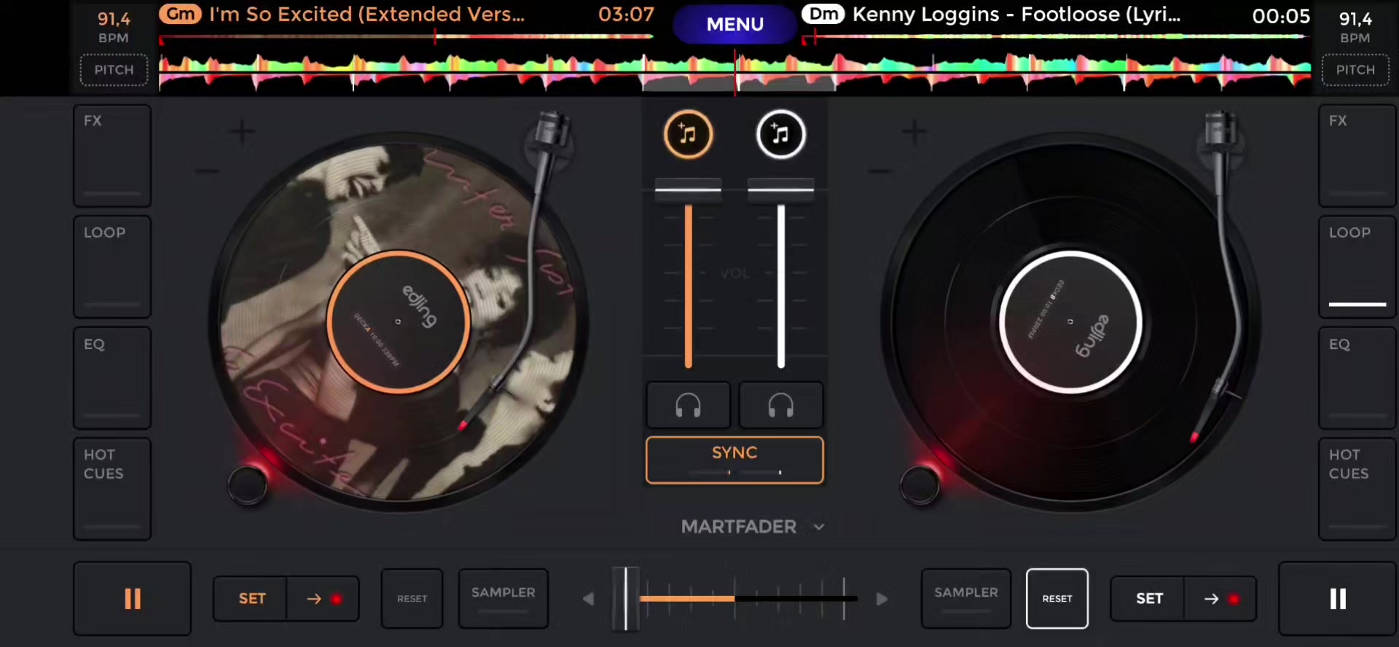Open the right deck SAMPLER
Screen dimensions: 1399x647
pos(966,599)
